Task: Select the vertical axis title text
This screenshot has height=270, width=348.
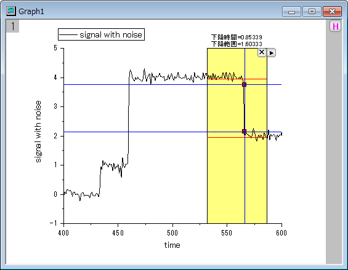Action: pos(38,132)
